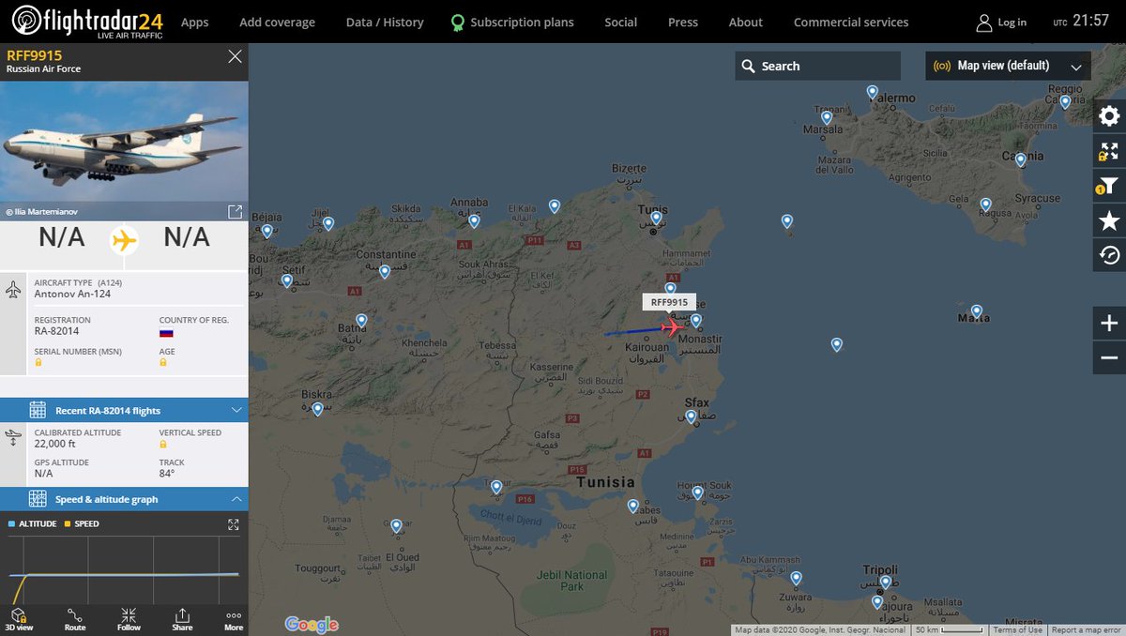1126x636 pixels.
Task: Select the Batna airport pin
Action: click(x=361, y=320)
